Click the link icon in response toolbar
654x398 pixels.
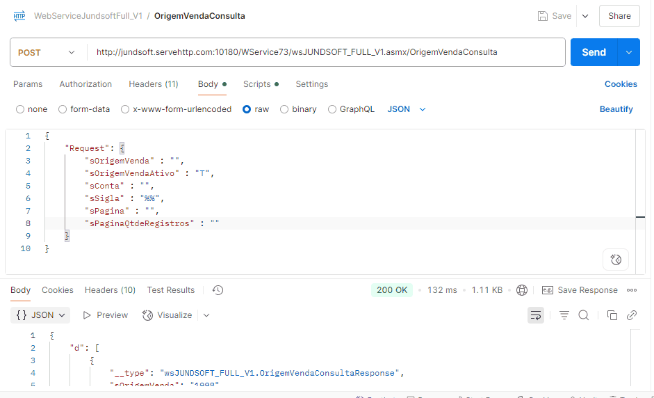click(632, 315)
